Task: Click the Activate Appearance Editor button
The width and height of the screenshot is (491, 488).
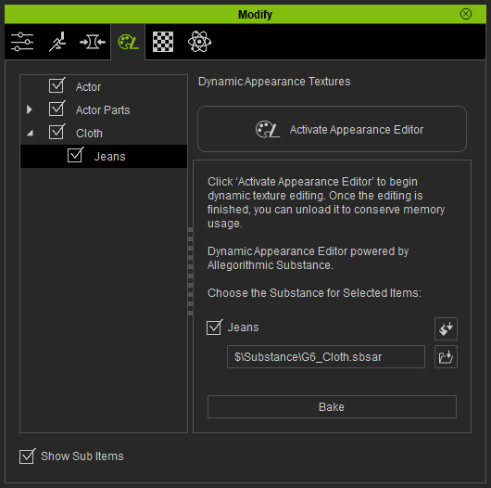Action: pyautogui.click(x=332, y=129)
